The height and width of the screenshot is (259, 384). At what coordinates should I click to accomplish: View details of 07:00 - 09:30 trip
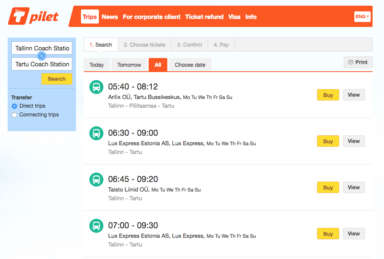[x=354, y=234]
